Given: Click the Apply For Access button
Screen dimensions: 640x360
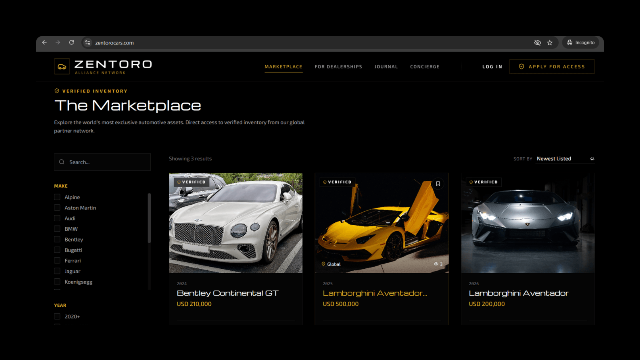Looking at the screenshot, I should click(x=552, y=67).
